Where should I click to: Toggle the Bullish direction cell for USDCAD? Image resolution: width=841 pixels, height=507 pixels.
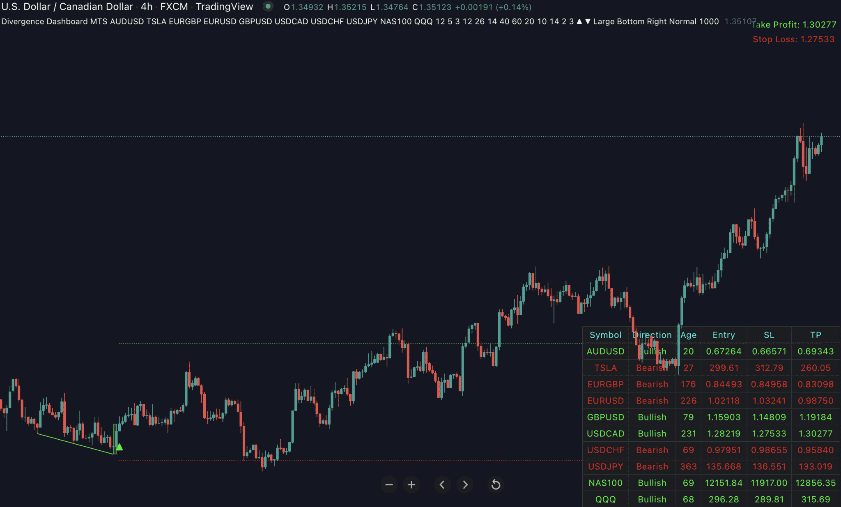tap(652, 434)
